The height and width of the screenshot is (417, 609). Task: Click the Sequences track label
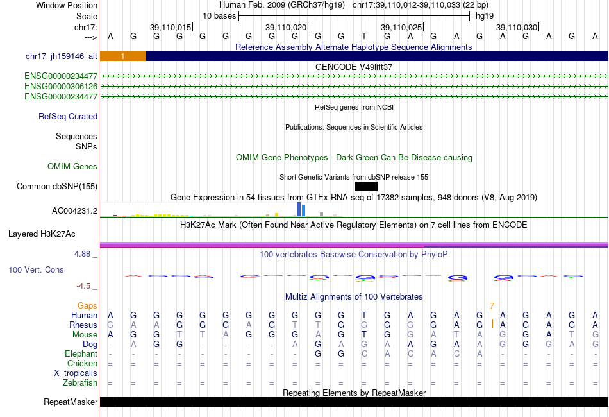(x=76, y=137)
